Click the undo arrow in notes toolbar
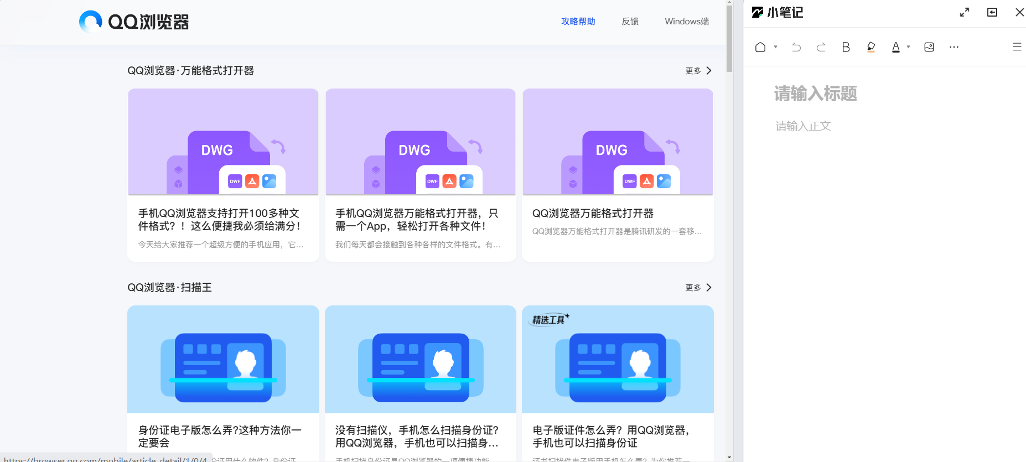The height and width of the screenshot is (462, 1026). (x=796, y=47)
